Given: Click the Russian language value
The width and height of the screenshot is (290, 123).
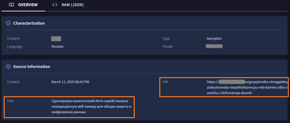Looking at the screenshot, I should pyautogui.click(x=58, y=46).
